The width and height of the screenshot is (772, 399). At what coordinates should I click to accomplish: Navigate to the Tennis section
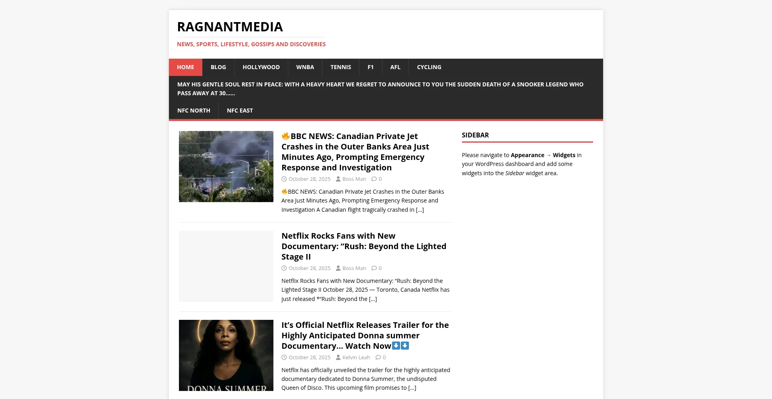pyautogui.click(x=341, y=67)
